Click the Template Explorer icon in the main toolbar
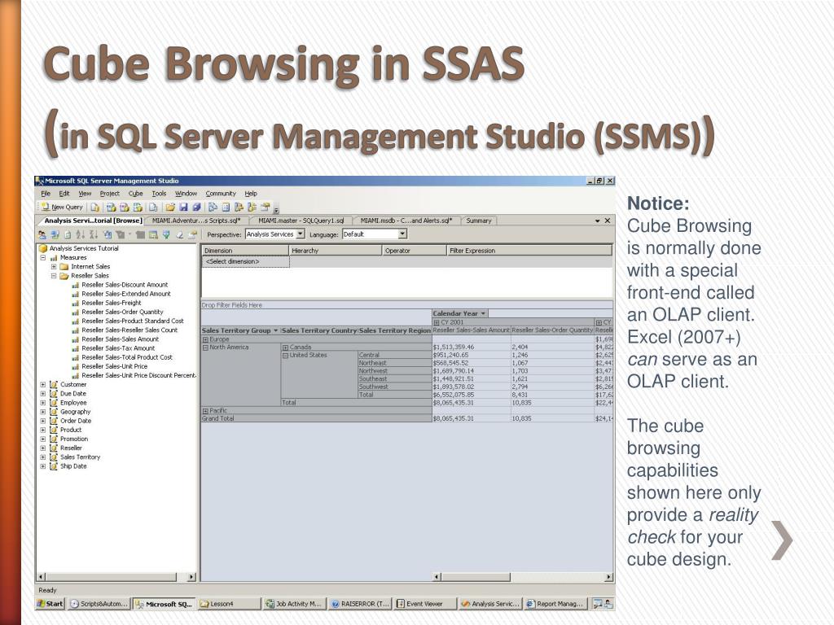The width and height of the screenshot is (834, 625). tap(252, 207)
